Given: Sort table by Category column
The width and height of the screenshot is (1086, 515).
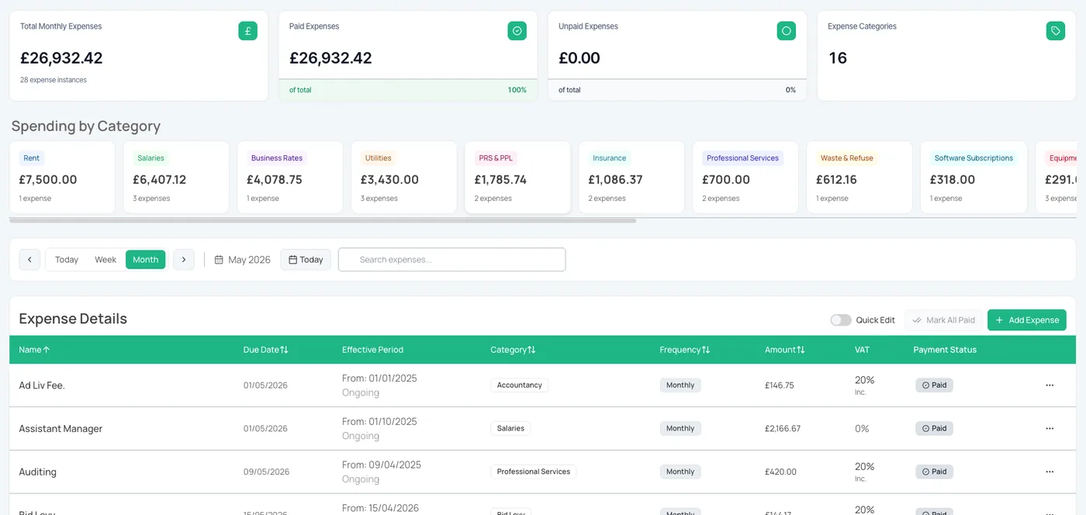Looking at the screenshot, I should (513, 350).
